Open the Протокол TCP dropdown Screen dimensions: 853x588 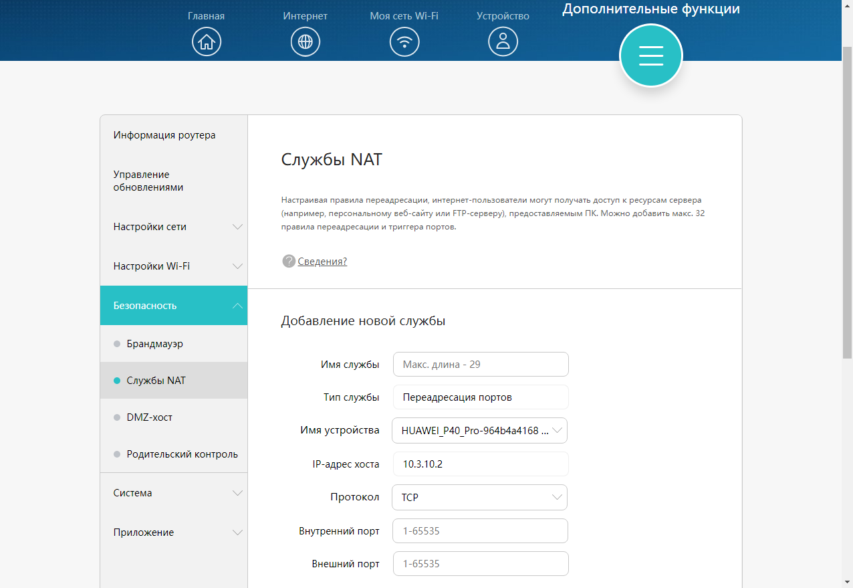point(479,497)
